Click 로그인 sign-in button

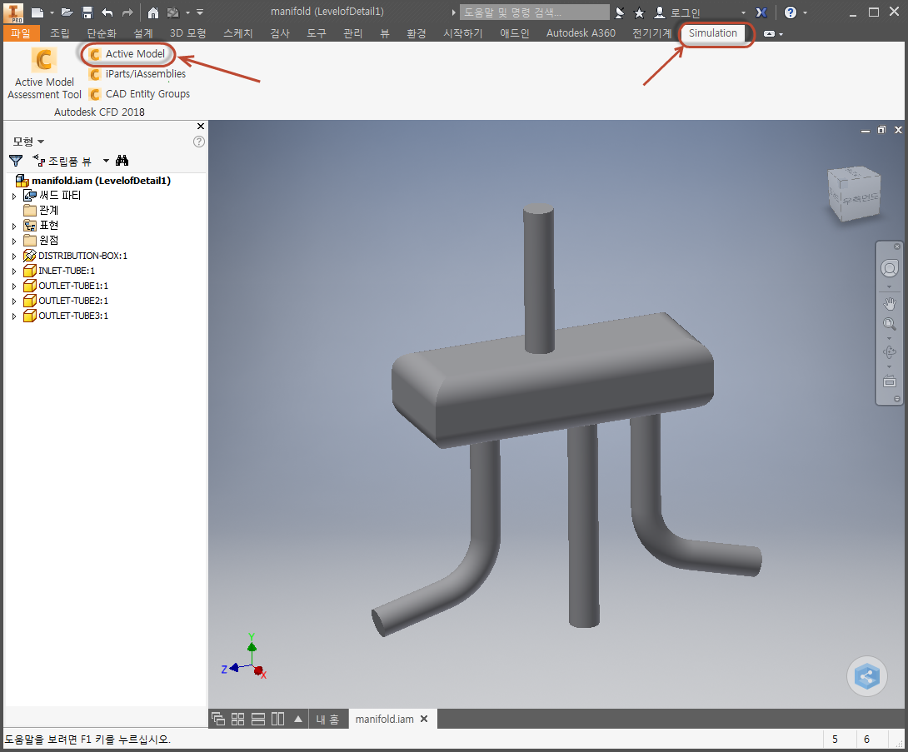point(678,12)
